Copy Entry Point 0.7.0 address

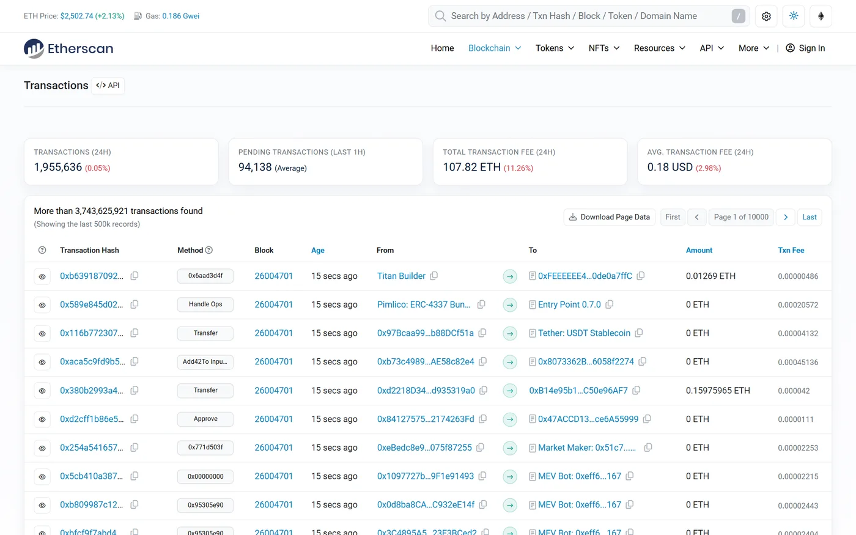(x=610, y=304)
